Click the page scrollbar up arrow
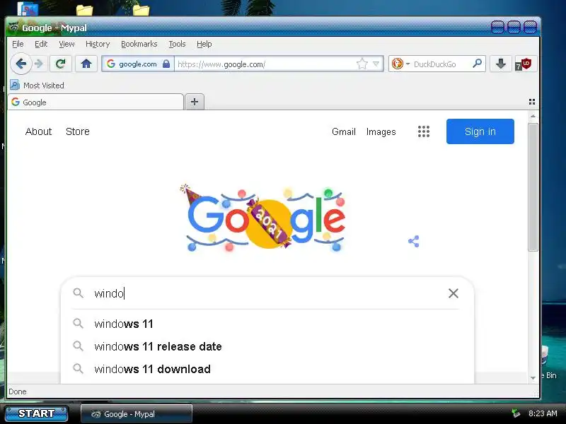The width and height of the screenshot is (566, 424). click(533, 116)
